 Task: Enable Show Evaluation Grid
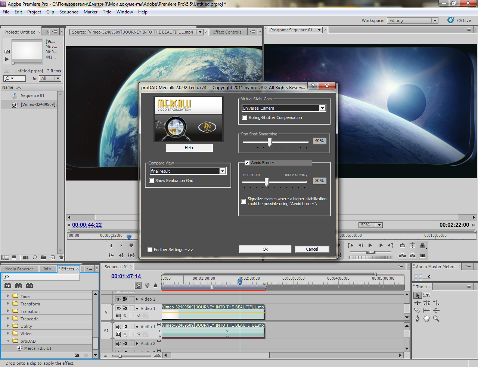point(152,181)
